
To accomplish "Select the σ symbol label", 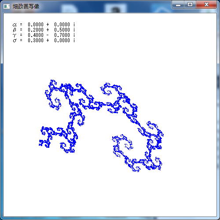I will point(15,40).
